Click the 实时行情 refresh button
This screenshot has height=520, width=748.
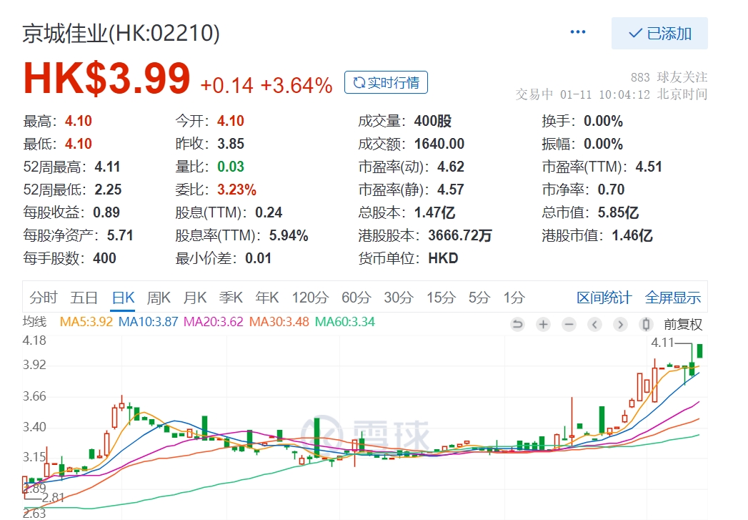point(386,82)
